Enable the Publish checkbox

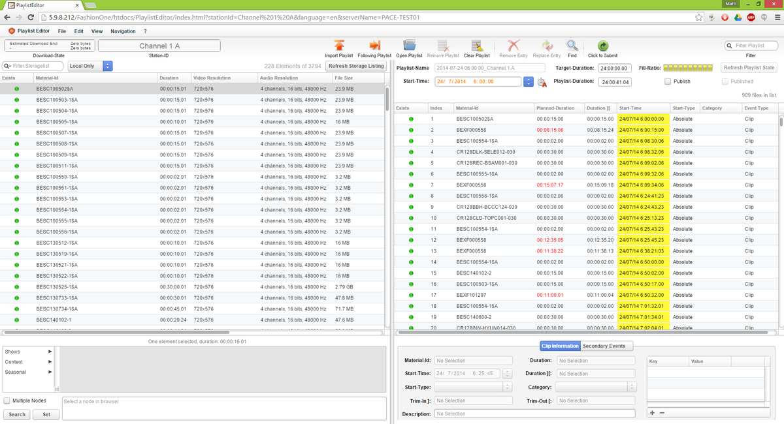pos(668,82)
